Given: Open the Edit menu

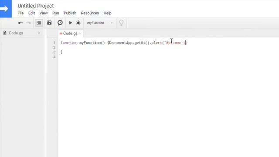Looking at the screenshot, I should (31, 13).
